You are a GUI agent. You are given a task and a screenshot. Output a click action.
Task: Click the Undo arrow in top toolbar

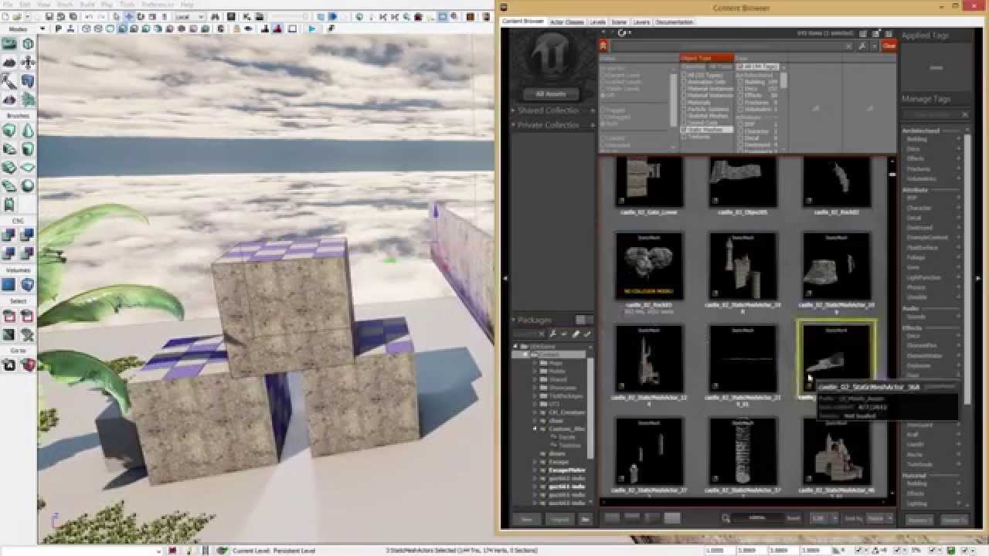(x=88, y=16)
